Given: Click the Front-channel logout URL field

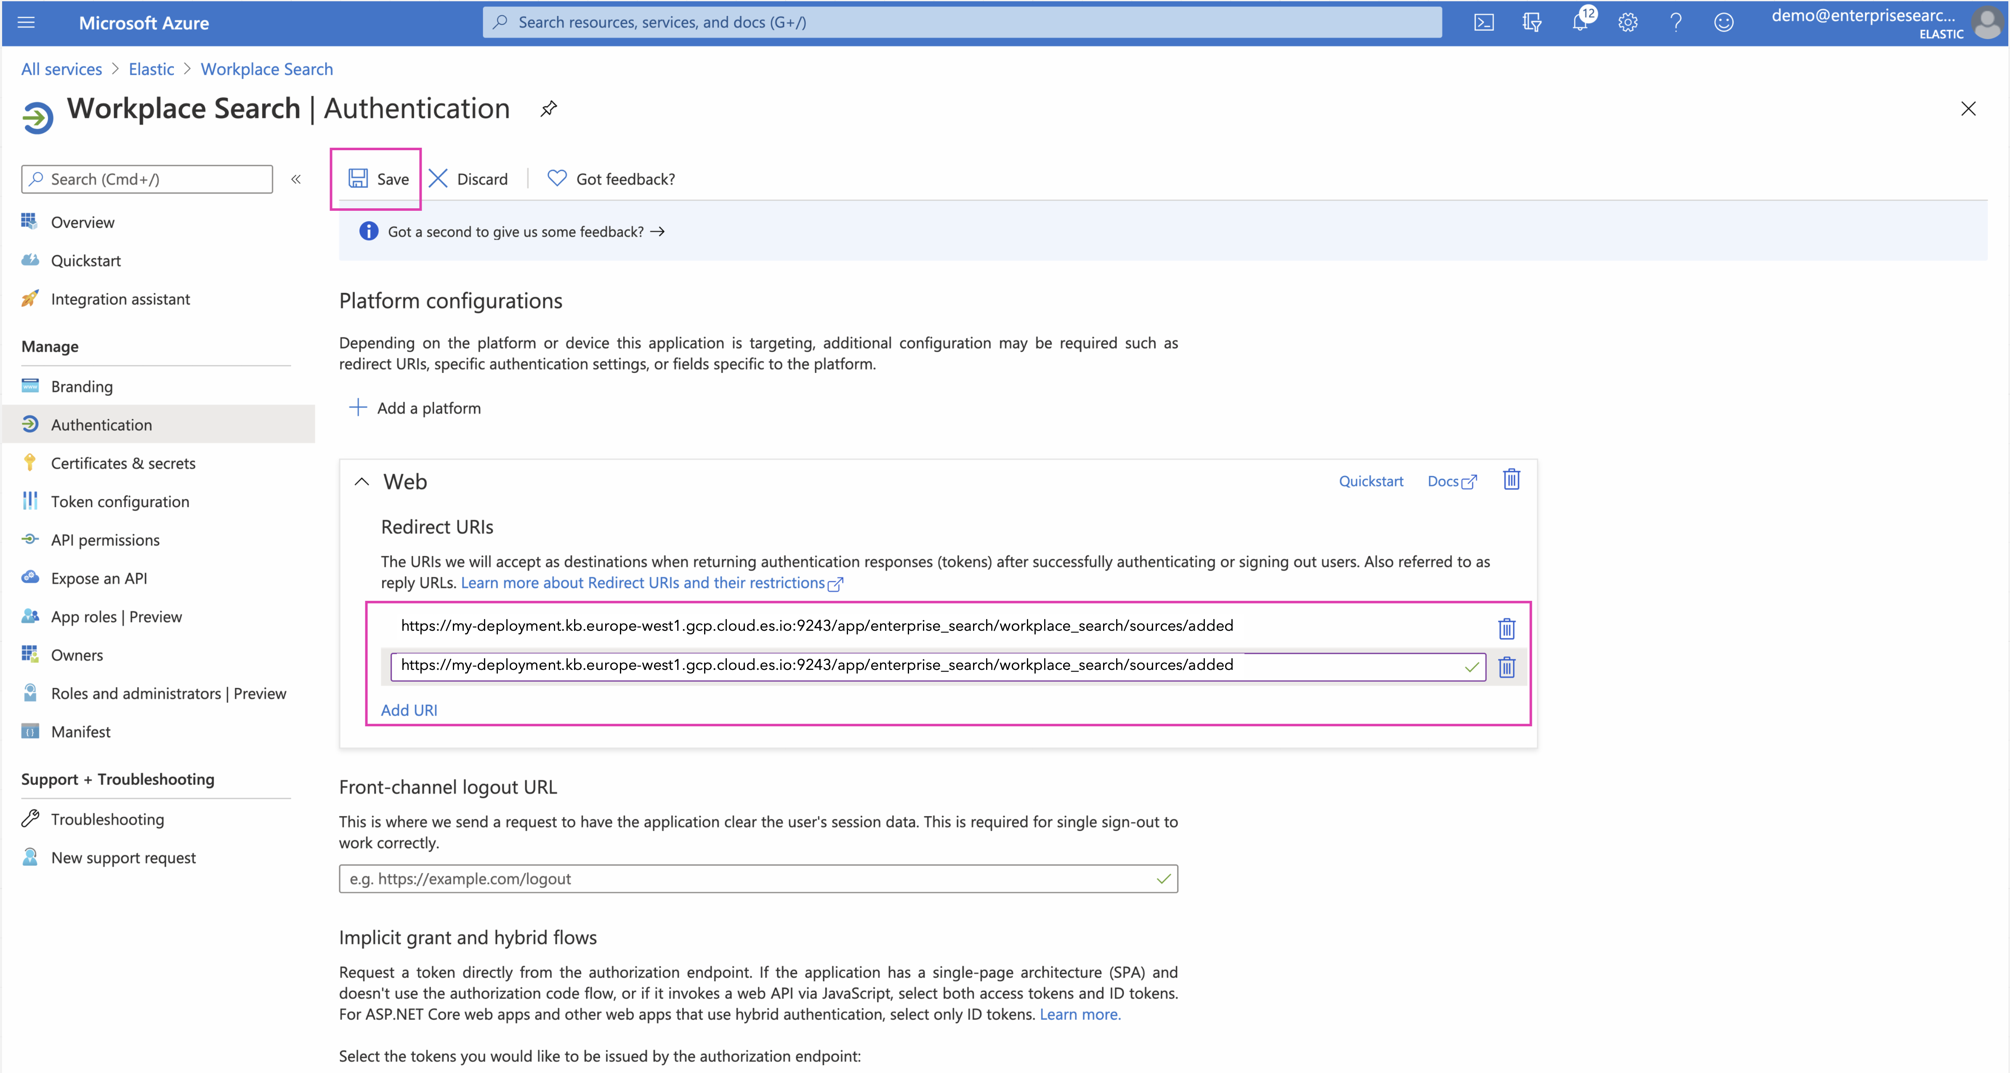Looking at the screenshot, I should click(x=749, y=879).
